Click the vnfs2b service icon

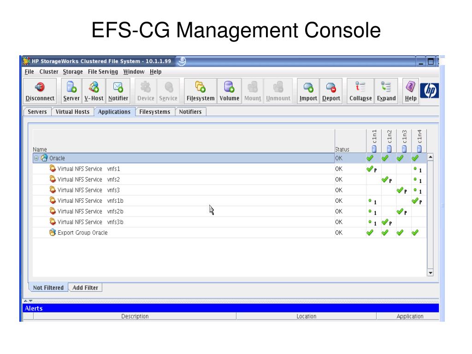click(x=53, y=211)
